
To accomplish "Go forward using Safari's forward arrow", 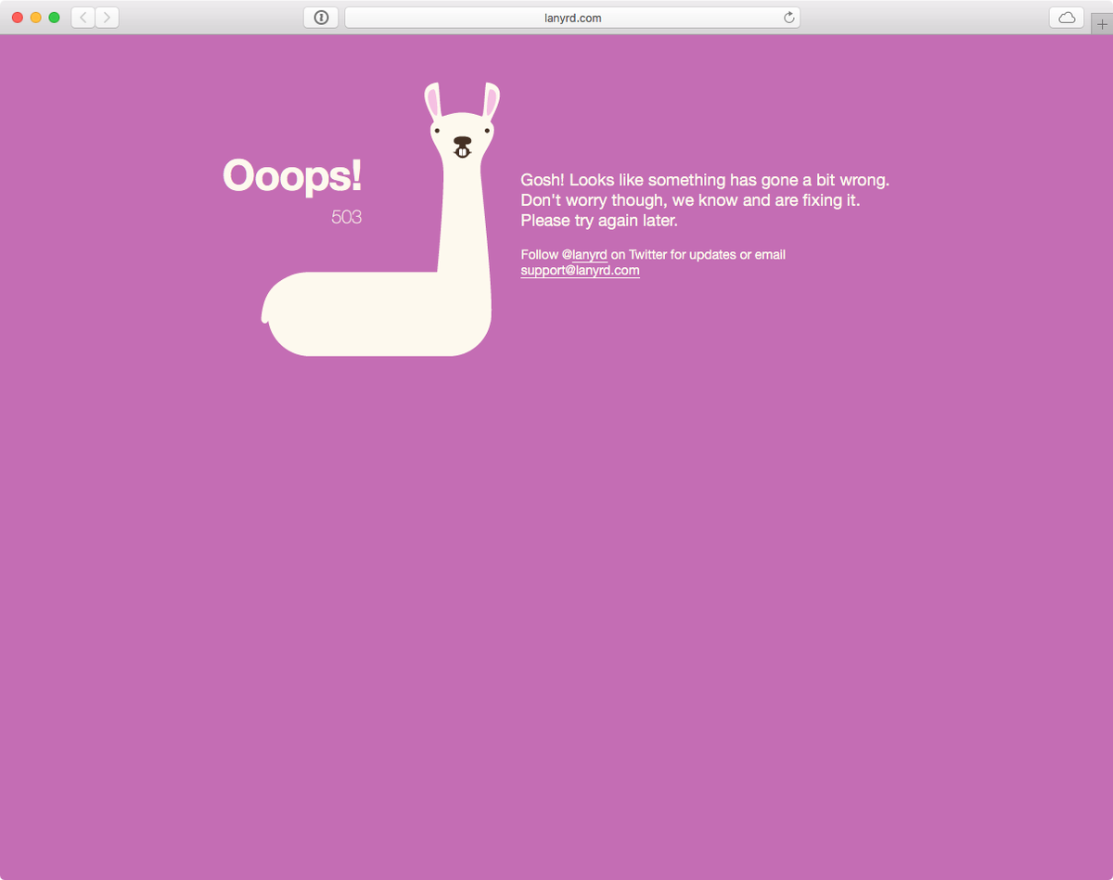I will click(107, 18).
